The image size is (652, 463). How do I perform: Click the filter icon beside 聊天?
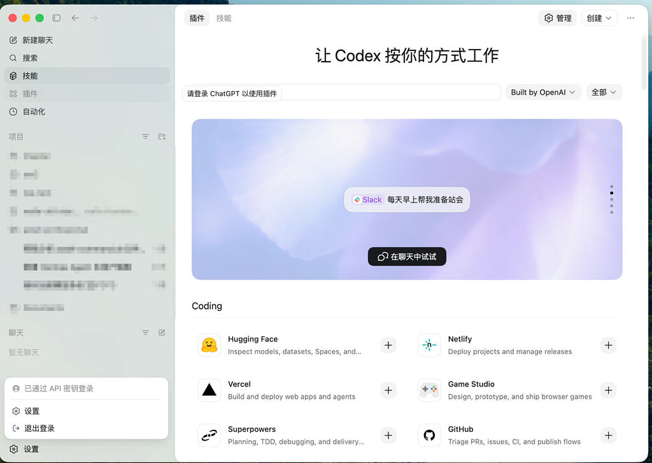(146, 332)
